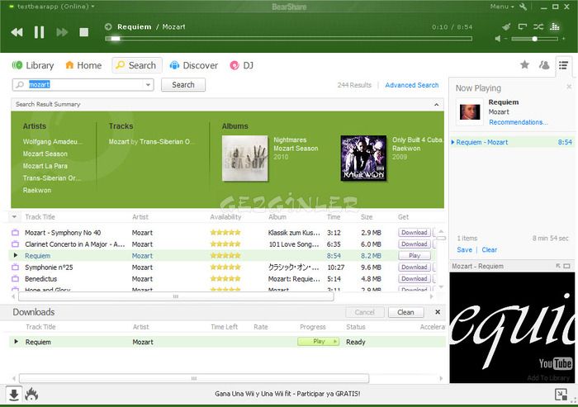The width and height of the screenshot is (578, 407).
Task: Skip to the previous track
Action: click(x=17, y=32)
